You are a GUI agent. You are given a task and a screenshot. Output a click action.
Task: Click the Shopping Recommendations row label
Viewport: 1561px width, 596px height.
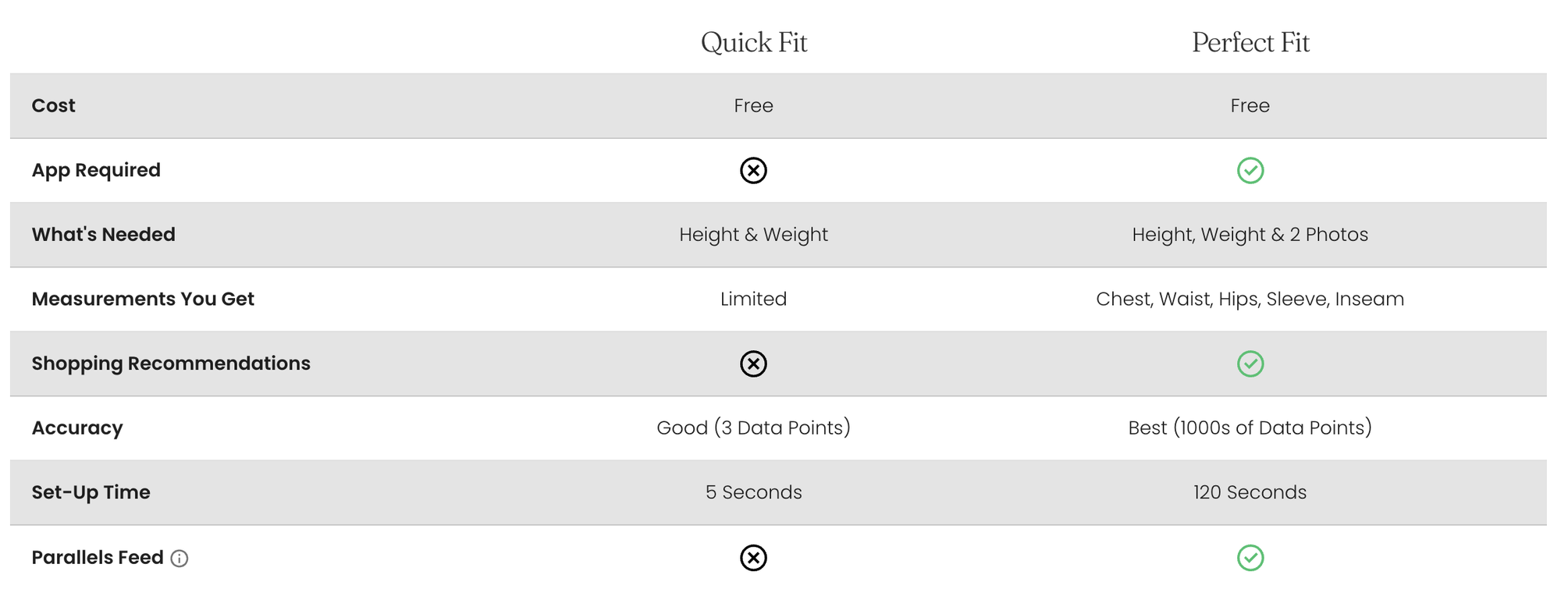coord(171,364)
